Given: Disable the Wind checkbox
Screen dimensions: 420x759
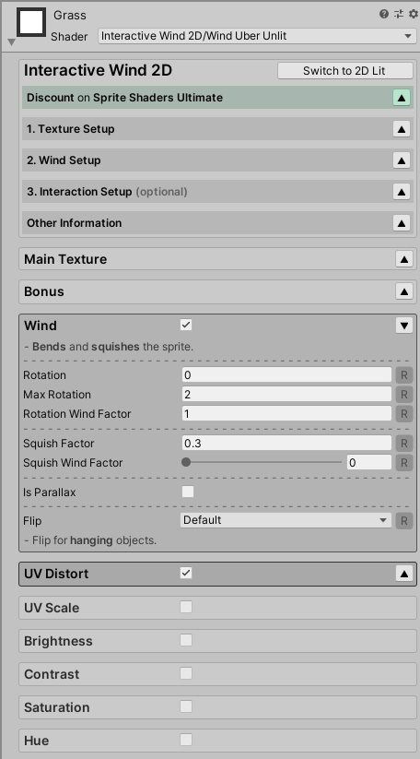Looking at the screenshot, I should [x=186, y=325].
